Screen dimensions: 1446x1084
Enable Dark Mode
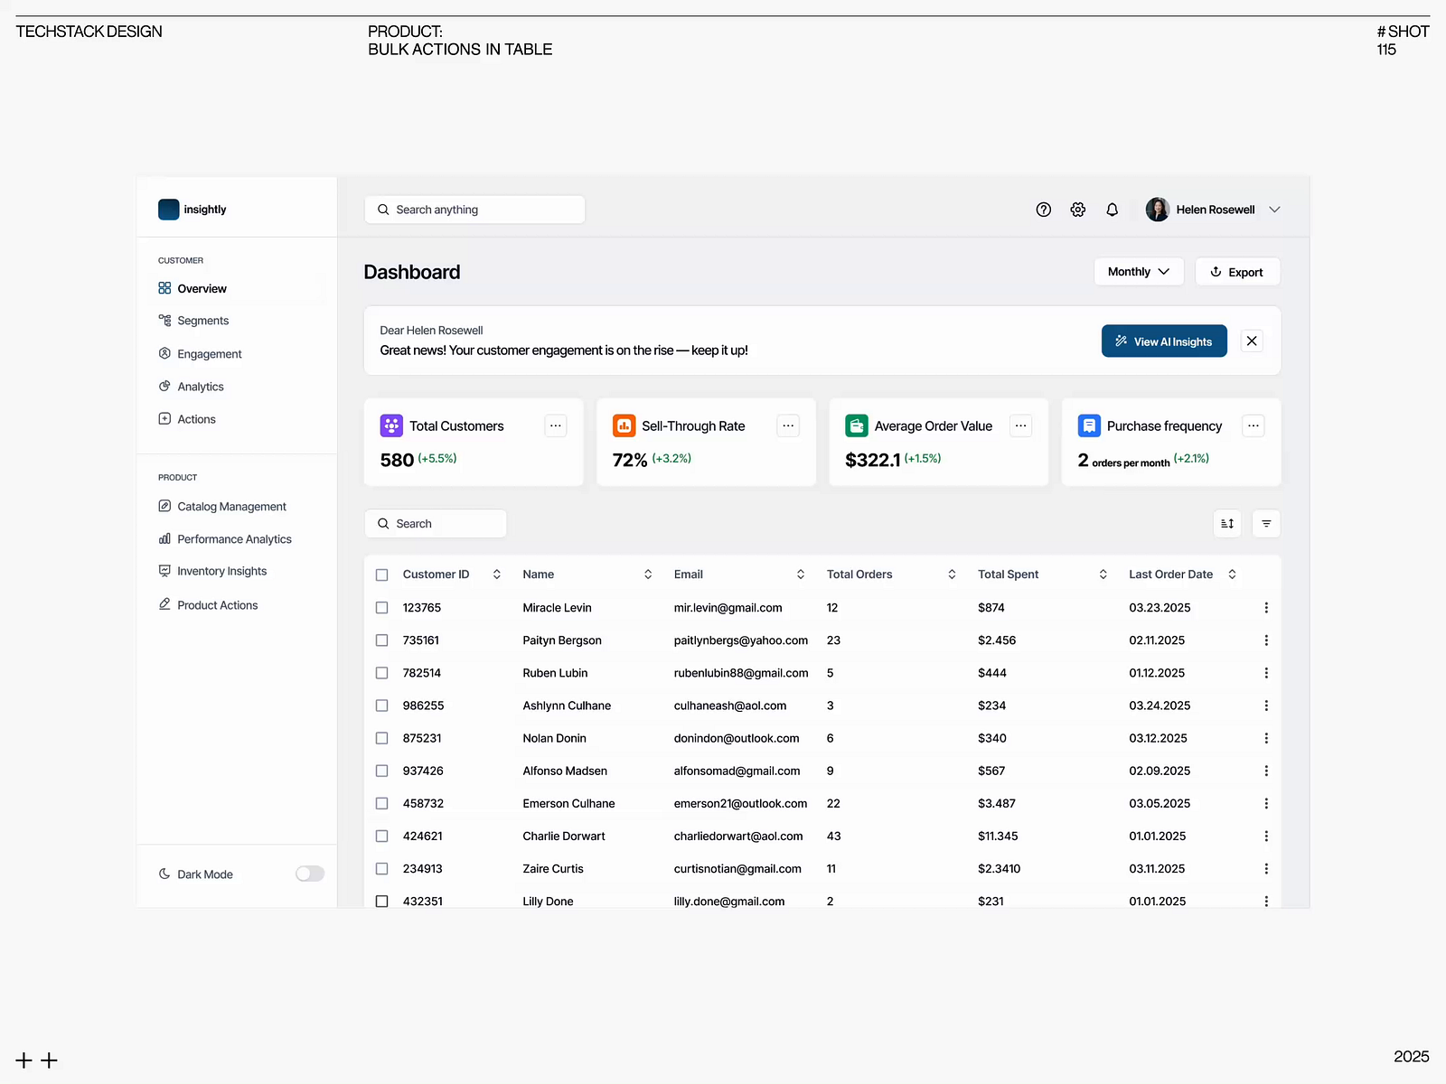pos(309,874)
